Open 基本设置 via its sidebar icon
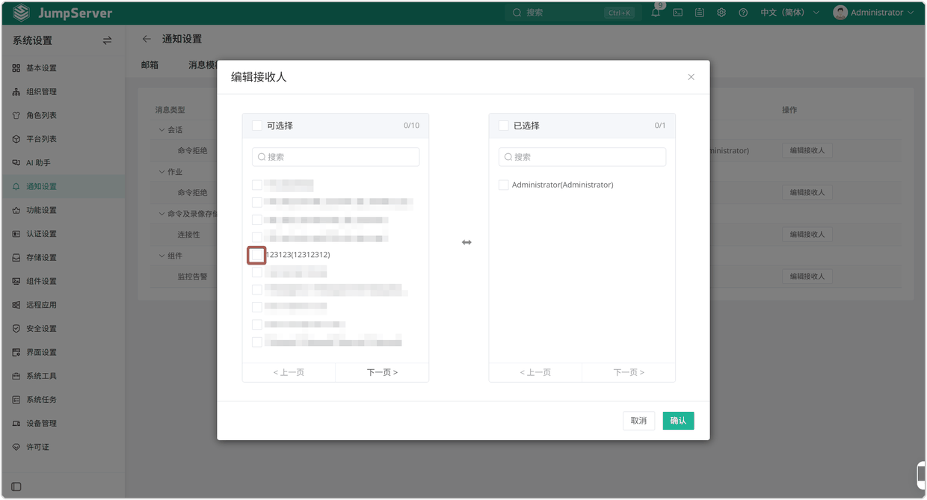Viewport: 927px width, 500px height. [x=16, y=68]
